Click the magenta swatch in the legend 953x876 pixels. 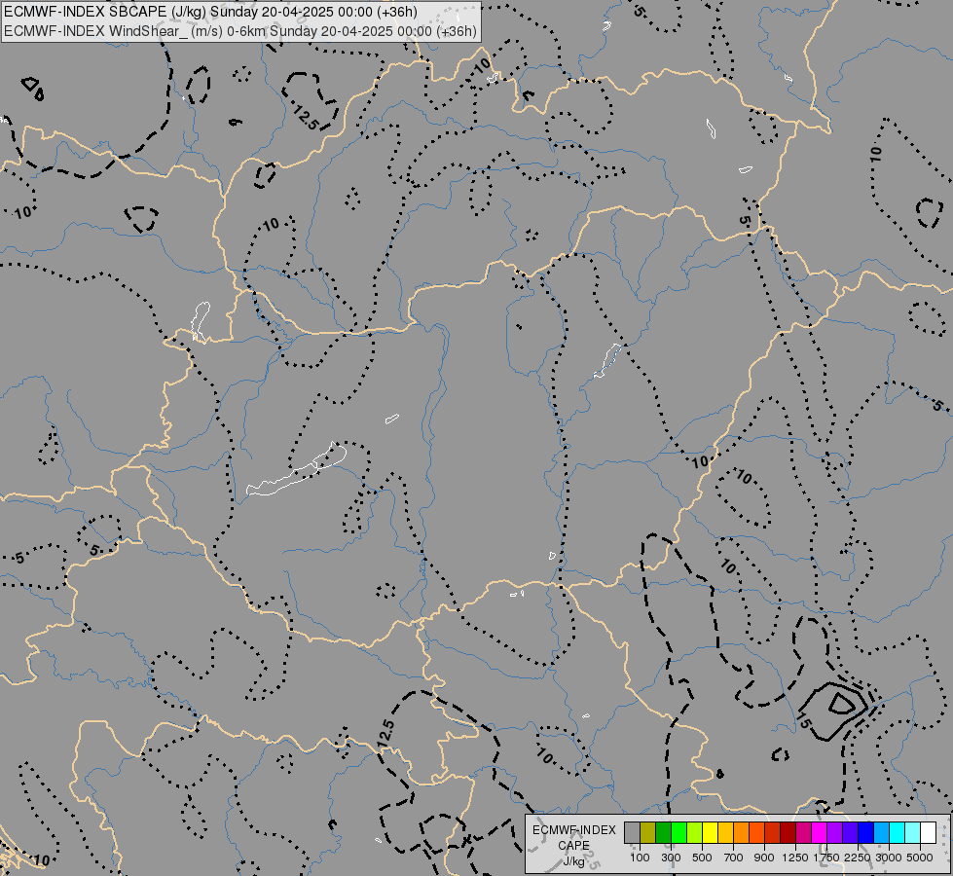click(819, 832)
